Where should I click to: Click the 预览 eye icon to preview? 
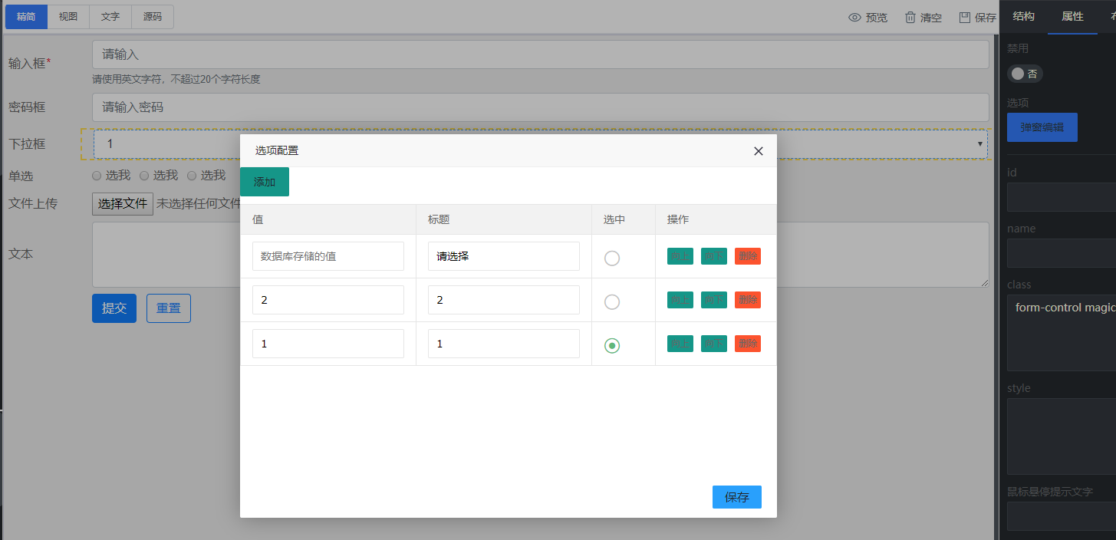click(867, 17)
